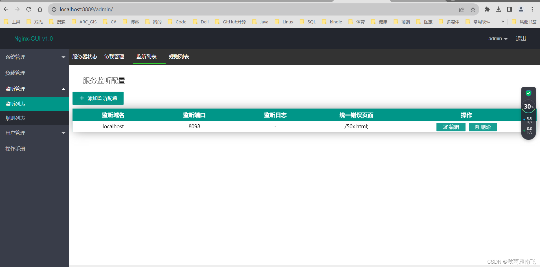The height and width of the screenshot is (267, 540).
Task: Bookmark this page using the star icon
Action: [x=473, y=9]
